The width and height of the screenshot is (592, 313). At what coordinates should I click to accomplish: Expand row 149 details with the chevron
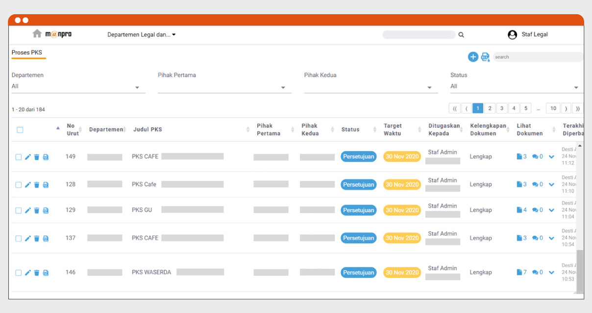[551, 157]
